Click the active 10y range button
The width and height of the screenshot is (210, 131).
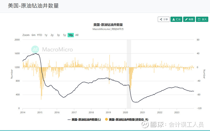71,35
